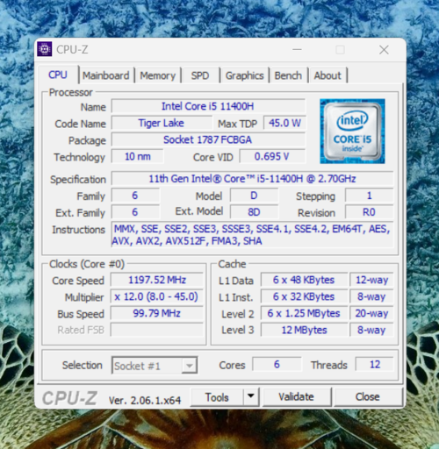Click the Core VID value 0.695 V
Screen dimensions: 439x449
point(272,156)
